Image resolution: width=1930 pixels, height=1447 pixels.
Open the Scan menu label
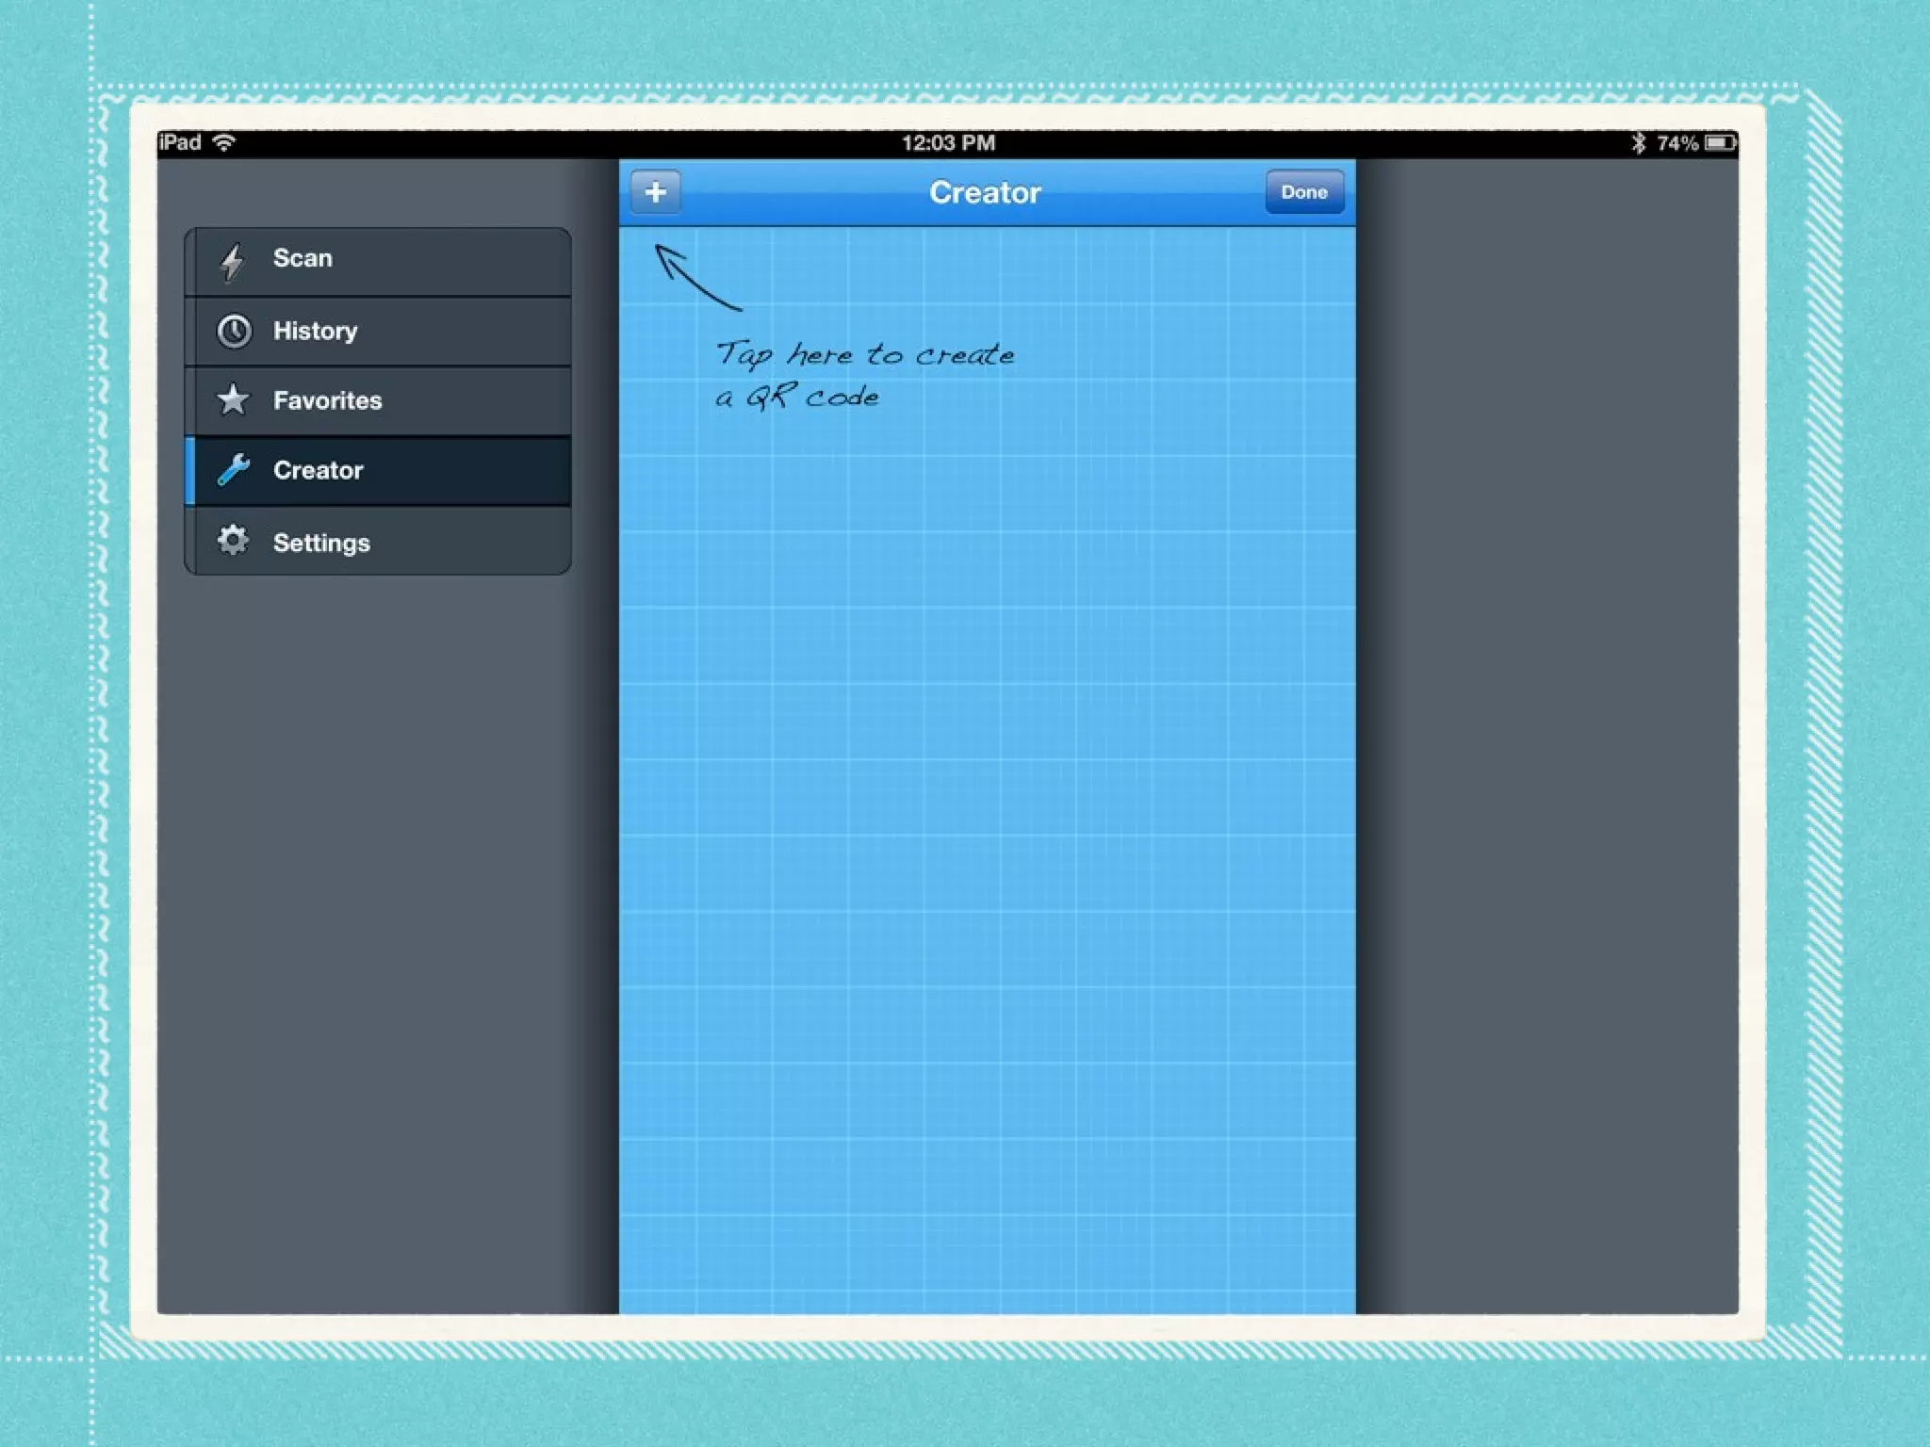point(303,258)
